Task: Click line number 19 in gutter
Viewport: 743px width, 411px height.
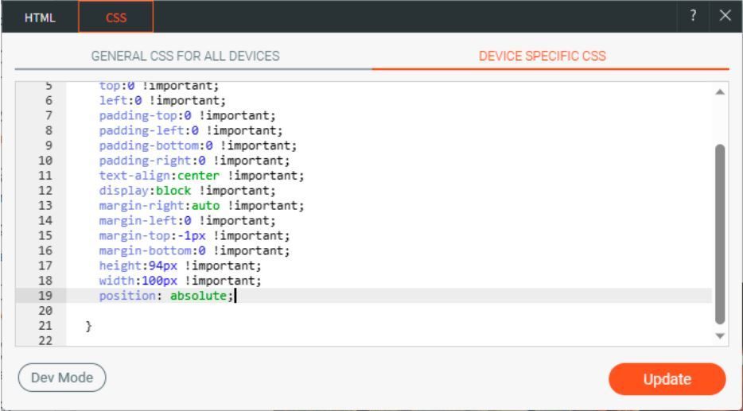Action: click(45, 296)
